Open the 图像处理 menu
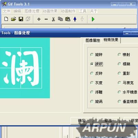138x138 pixels. (32, 11)
